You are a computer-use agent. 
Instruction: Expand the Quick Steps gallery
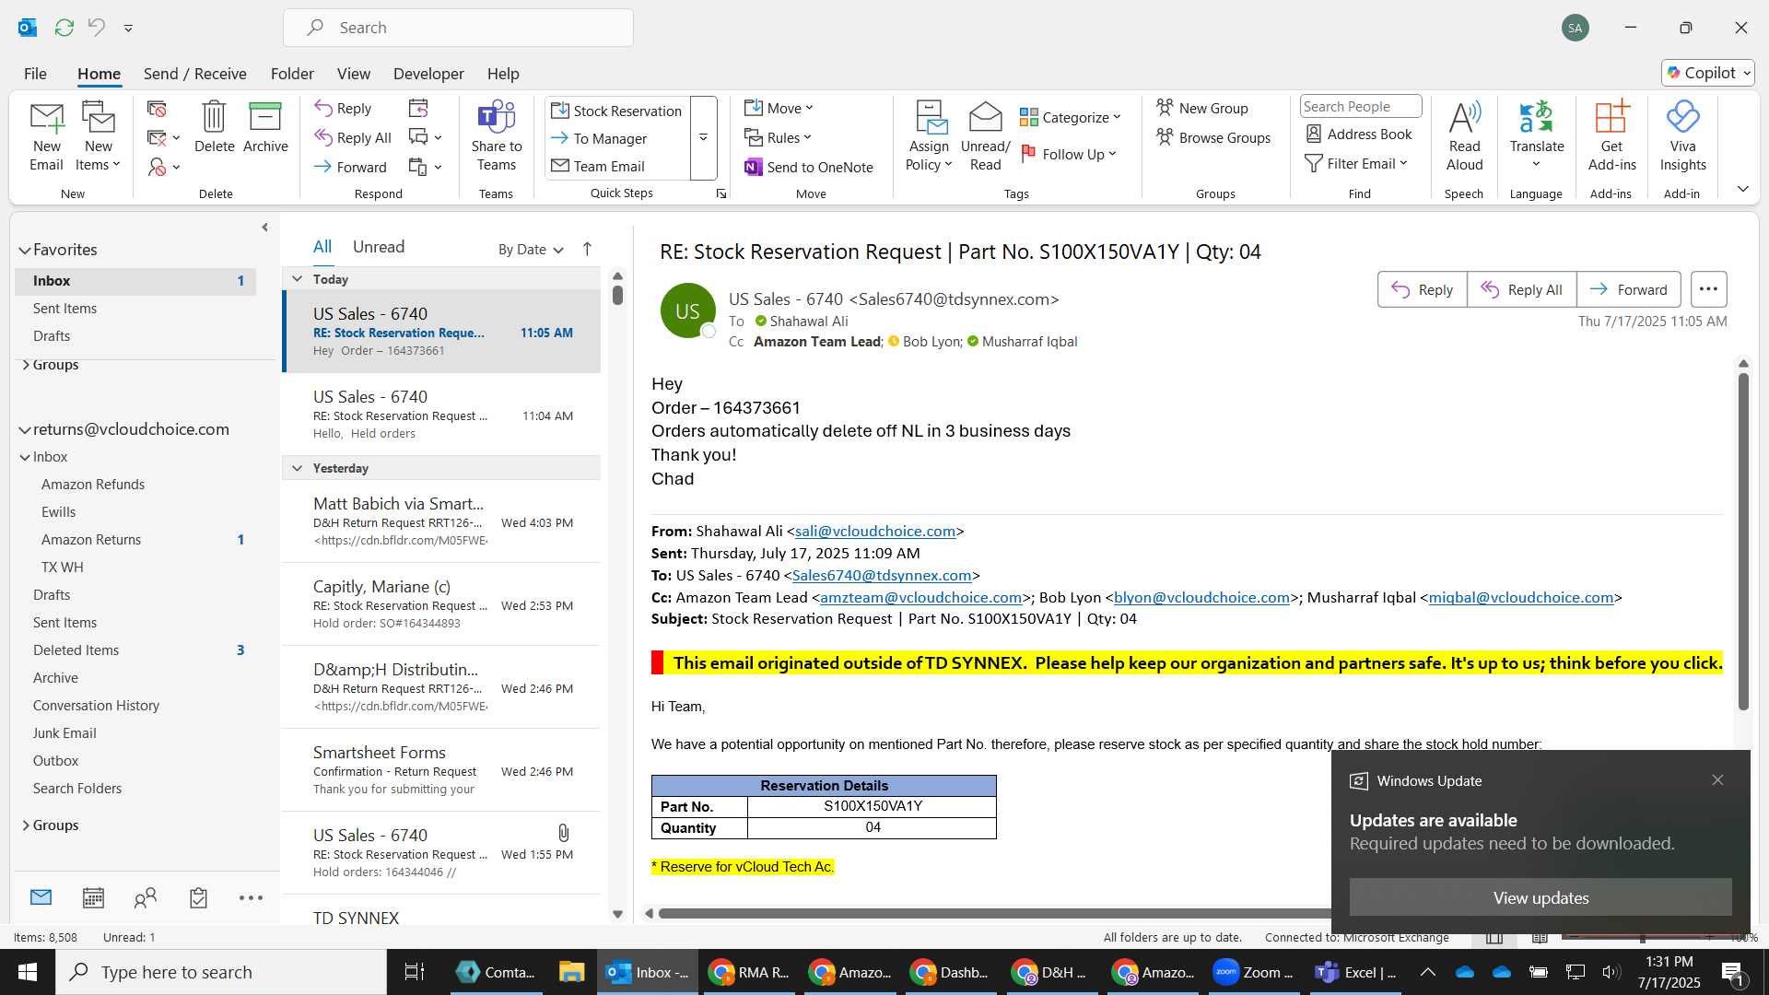pyautogui.click(x=703, y=138)
